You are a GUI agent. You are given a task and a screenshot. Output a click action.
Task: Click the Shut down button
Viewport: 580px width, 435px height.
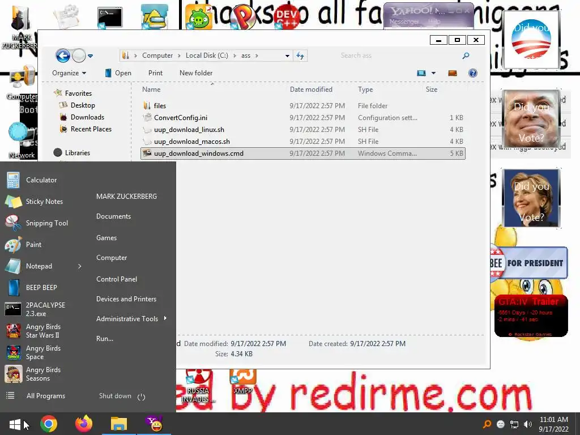(x=115, y=396)
